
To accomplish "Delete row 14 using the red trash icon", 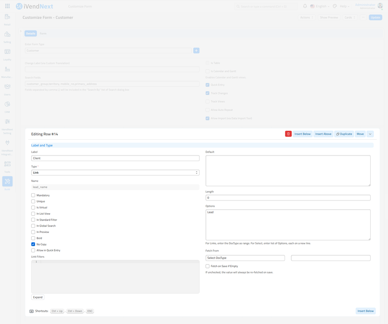I will coord(289,134).
